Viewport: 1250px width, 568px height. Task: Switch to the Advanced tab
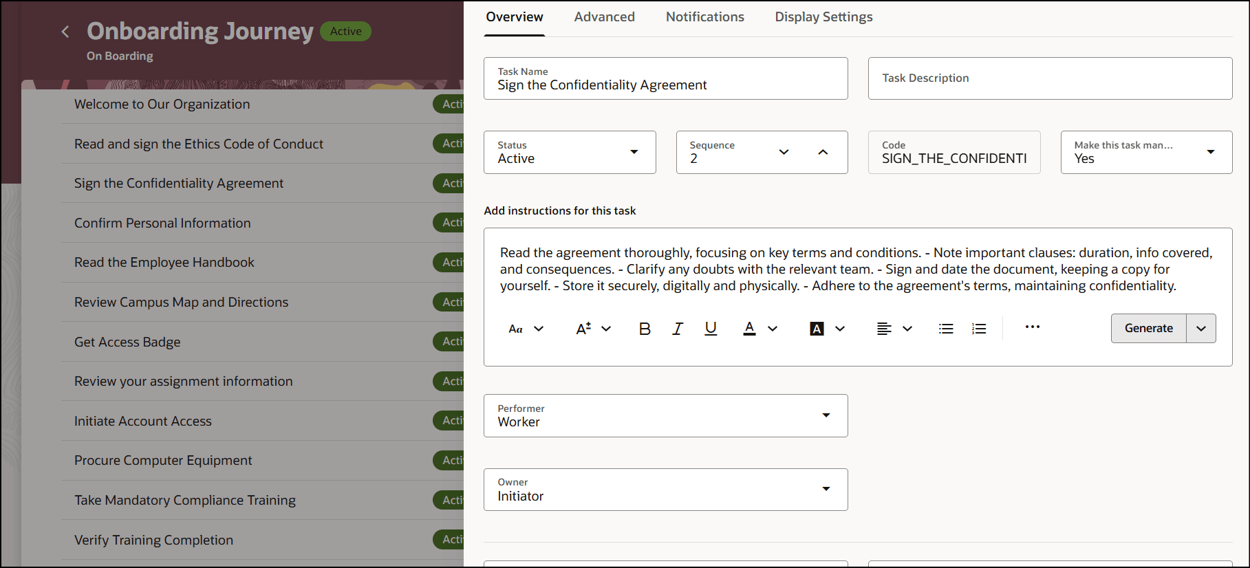click(x=605, y=17)
